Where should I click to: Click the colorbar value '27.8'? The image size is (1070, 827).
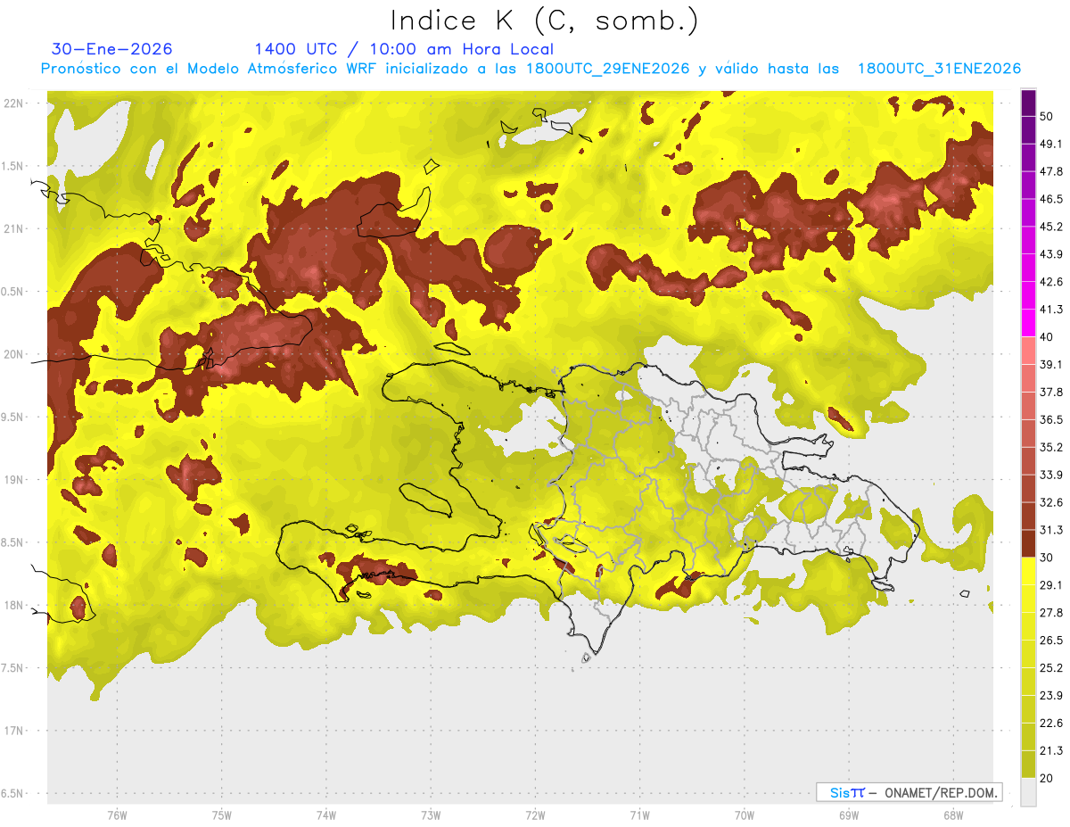click(x=1051, y=613)
